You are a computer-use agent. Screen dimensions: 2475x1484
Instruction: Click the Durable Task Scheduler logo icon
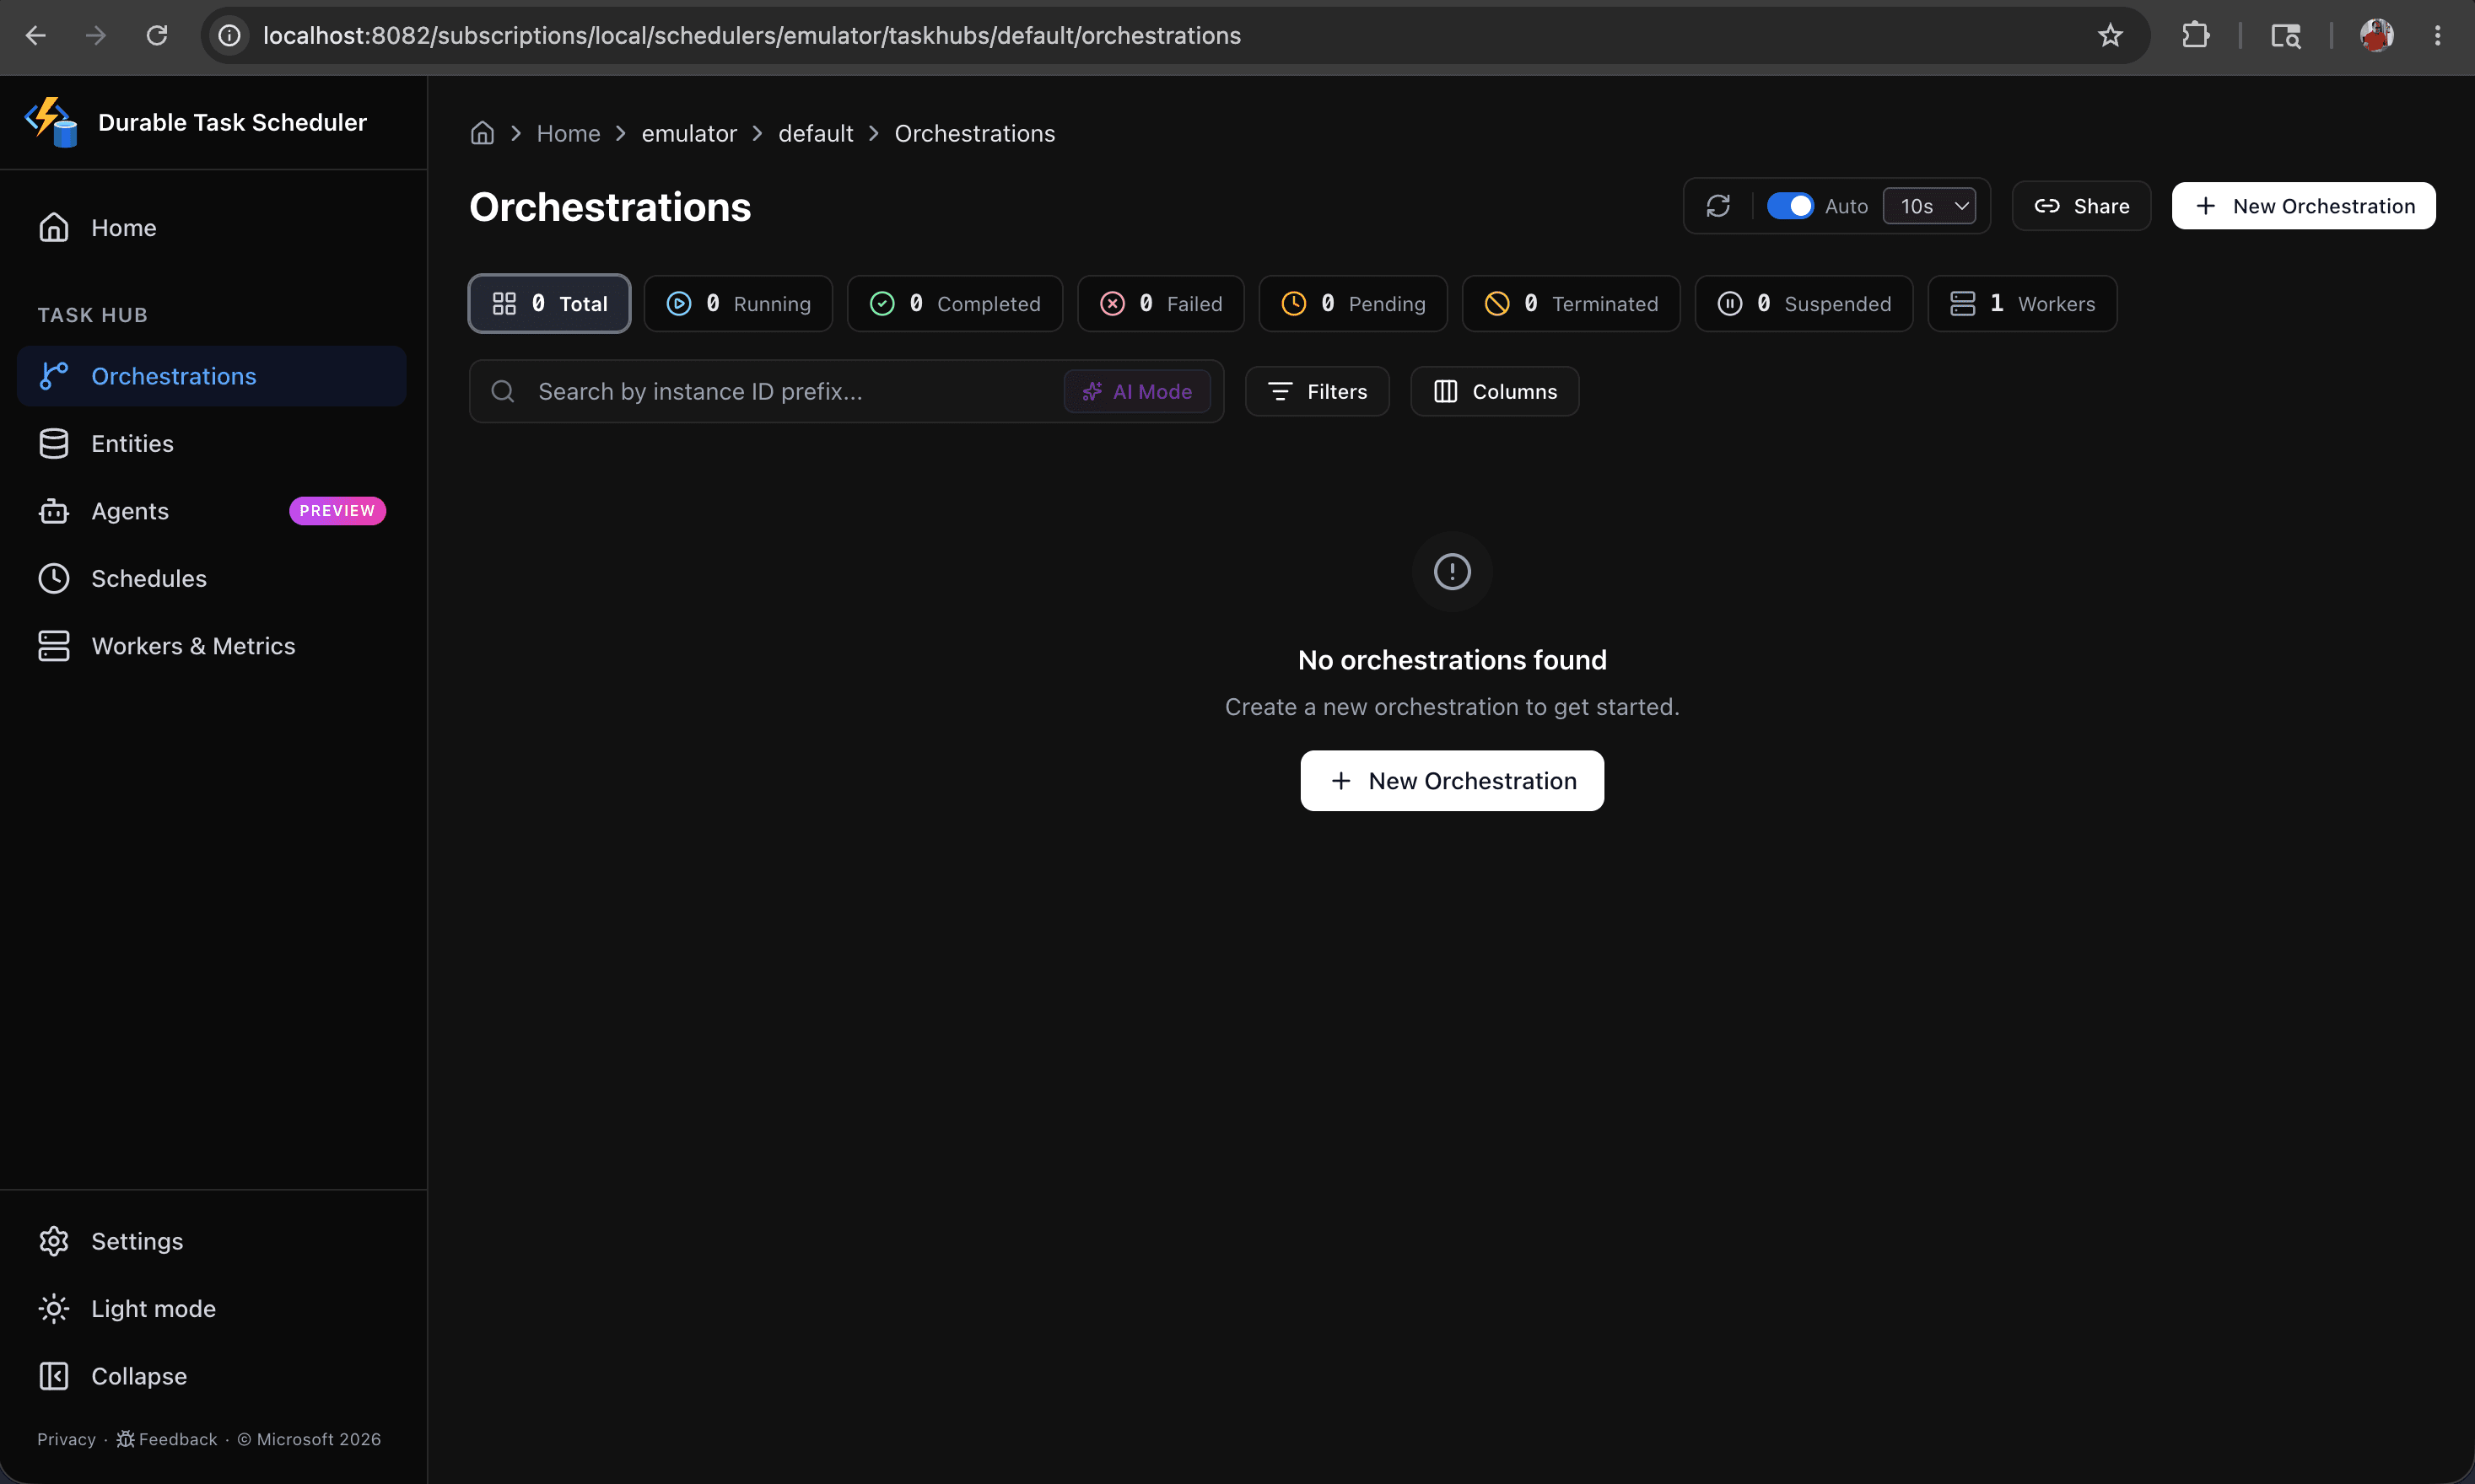tap(51, 122)
